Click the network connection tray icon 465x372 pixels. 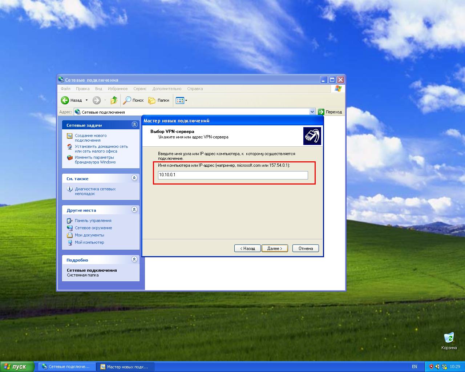click(x=444, y=367)
